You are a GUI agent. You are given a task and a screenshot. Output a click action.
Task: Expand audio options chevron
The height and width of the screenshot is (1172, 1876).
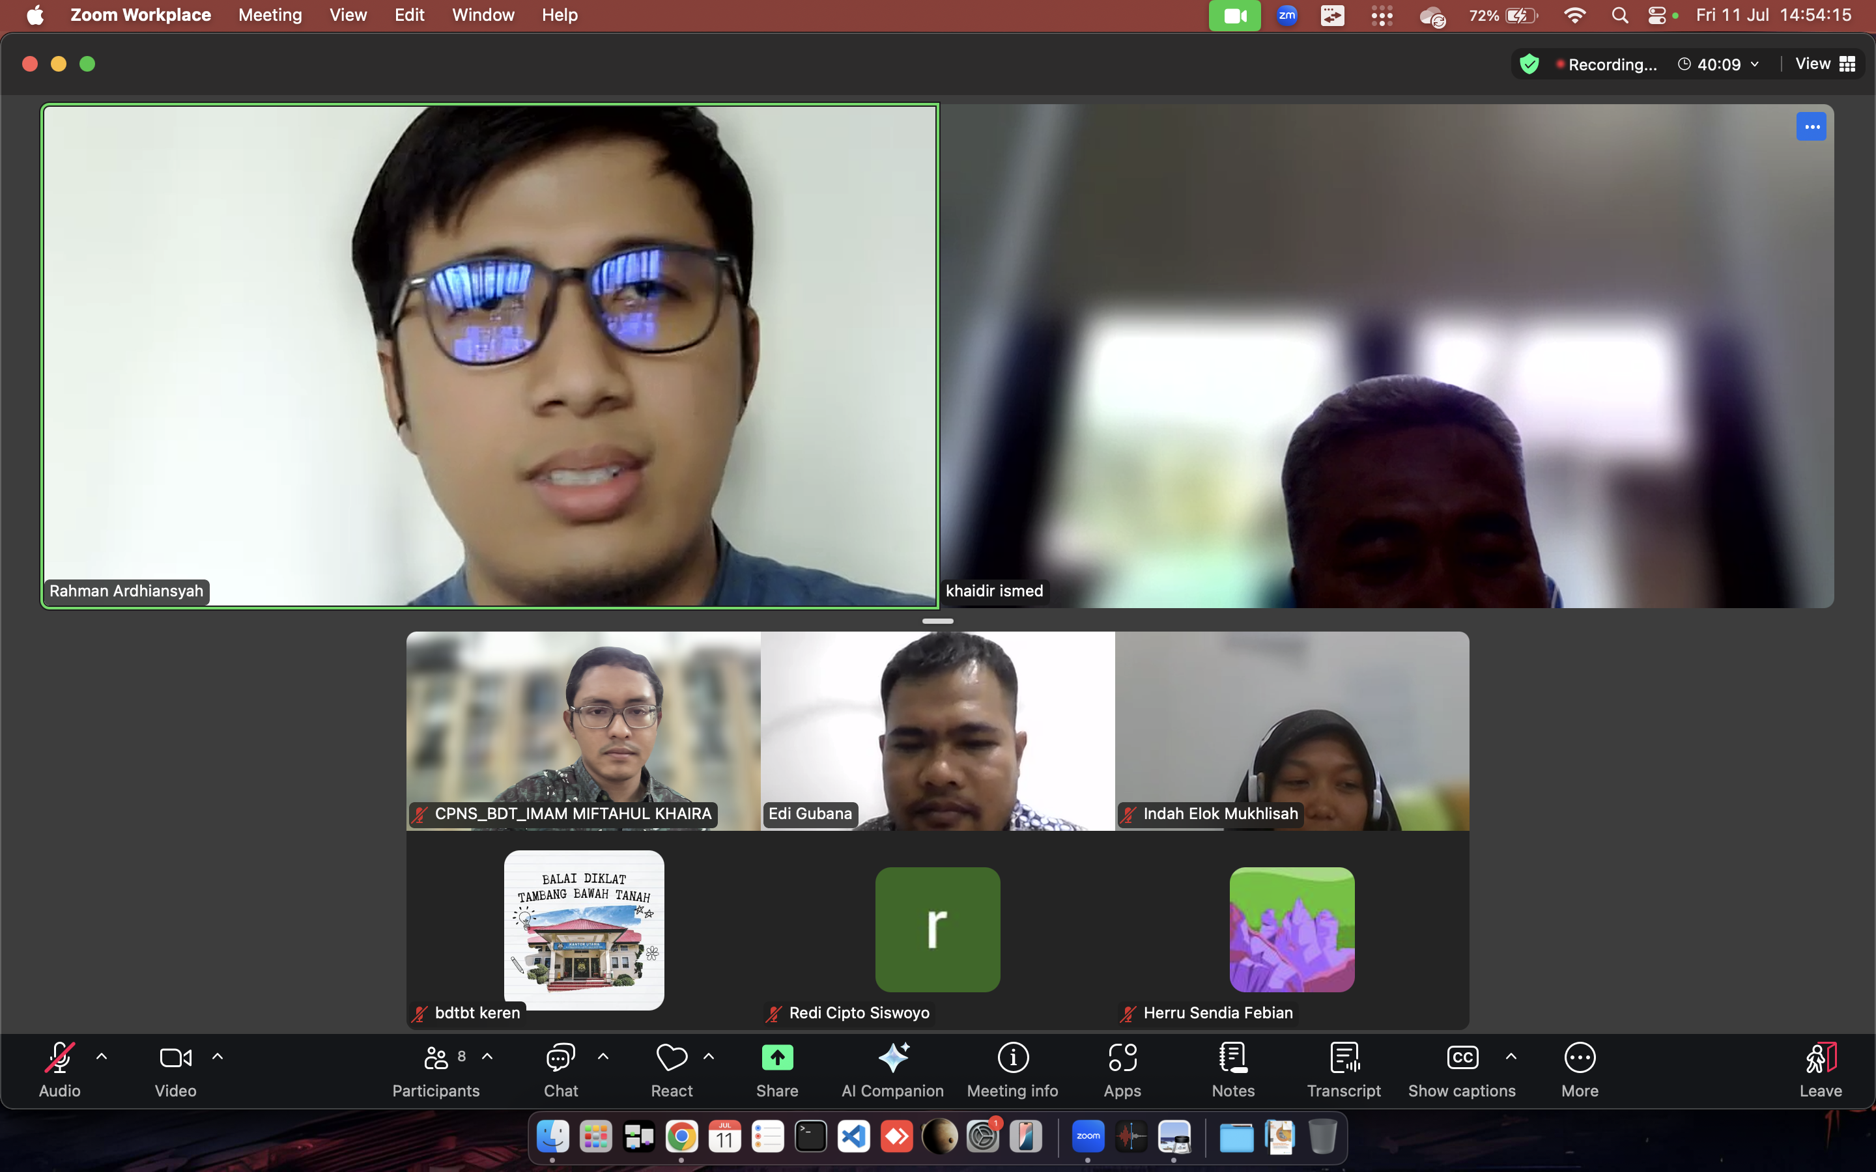pyautogui.click(x=102, y=1057)
